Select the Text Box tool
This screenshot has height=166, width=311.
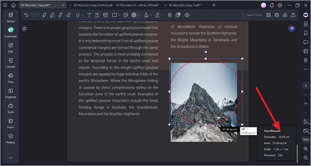97,15
